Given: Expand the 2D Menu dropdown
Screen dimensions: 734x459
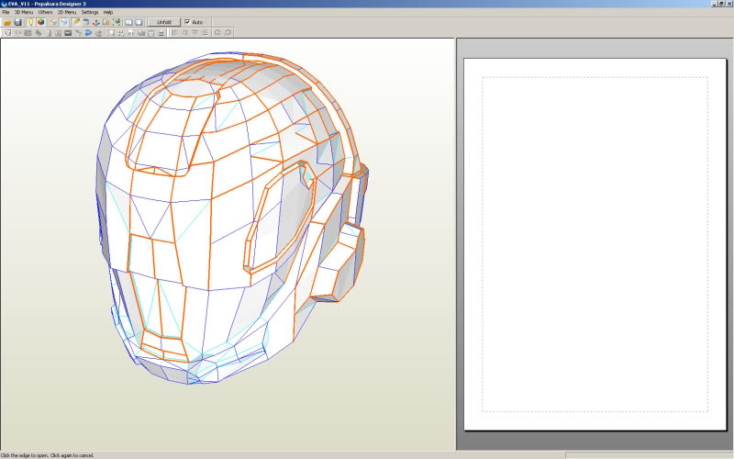Looking at the screenshot, I should pyautogui.click(x=67, y=12).
